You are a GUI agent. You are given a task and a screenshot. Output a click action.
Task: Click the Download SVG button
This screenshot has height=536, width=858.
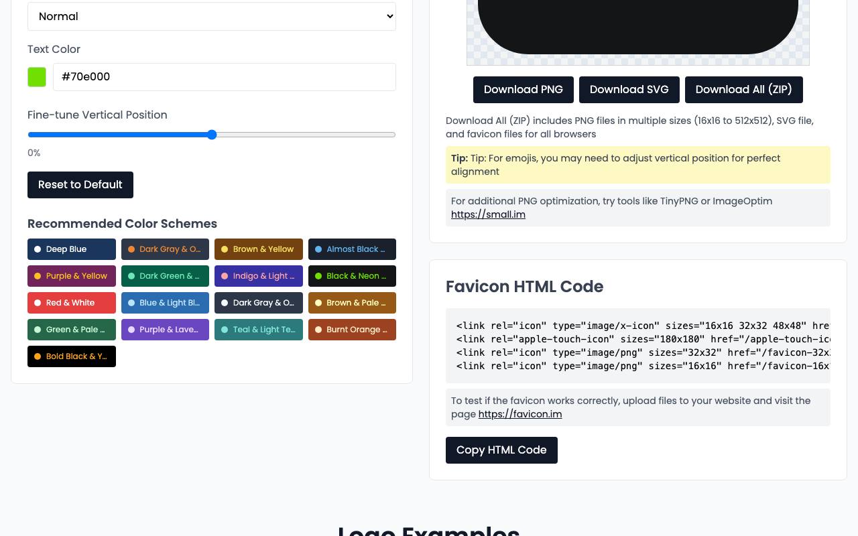click(629, 90)
